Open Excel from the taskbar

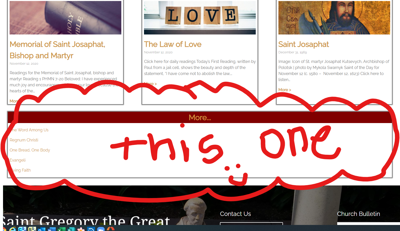tap(61, 229)
